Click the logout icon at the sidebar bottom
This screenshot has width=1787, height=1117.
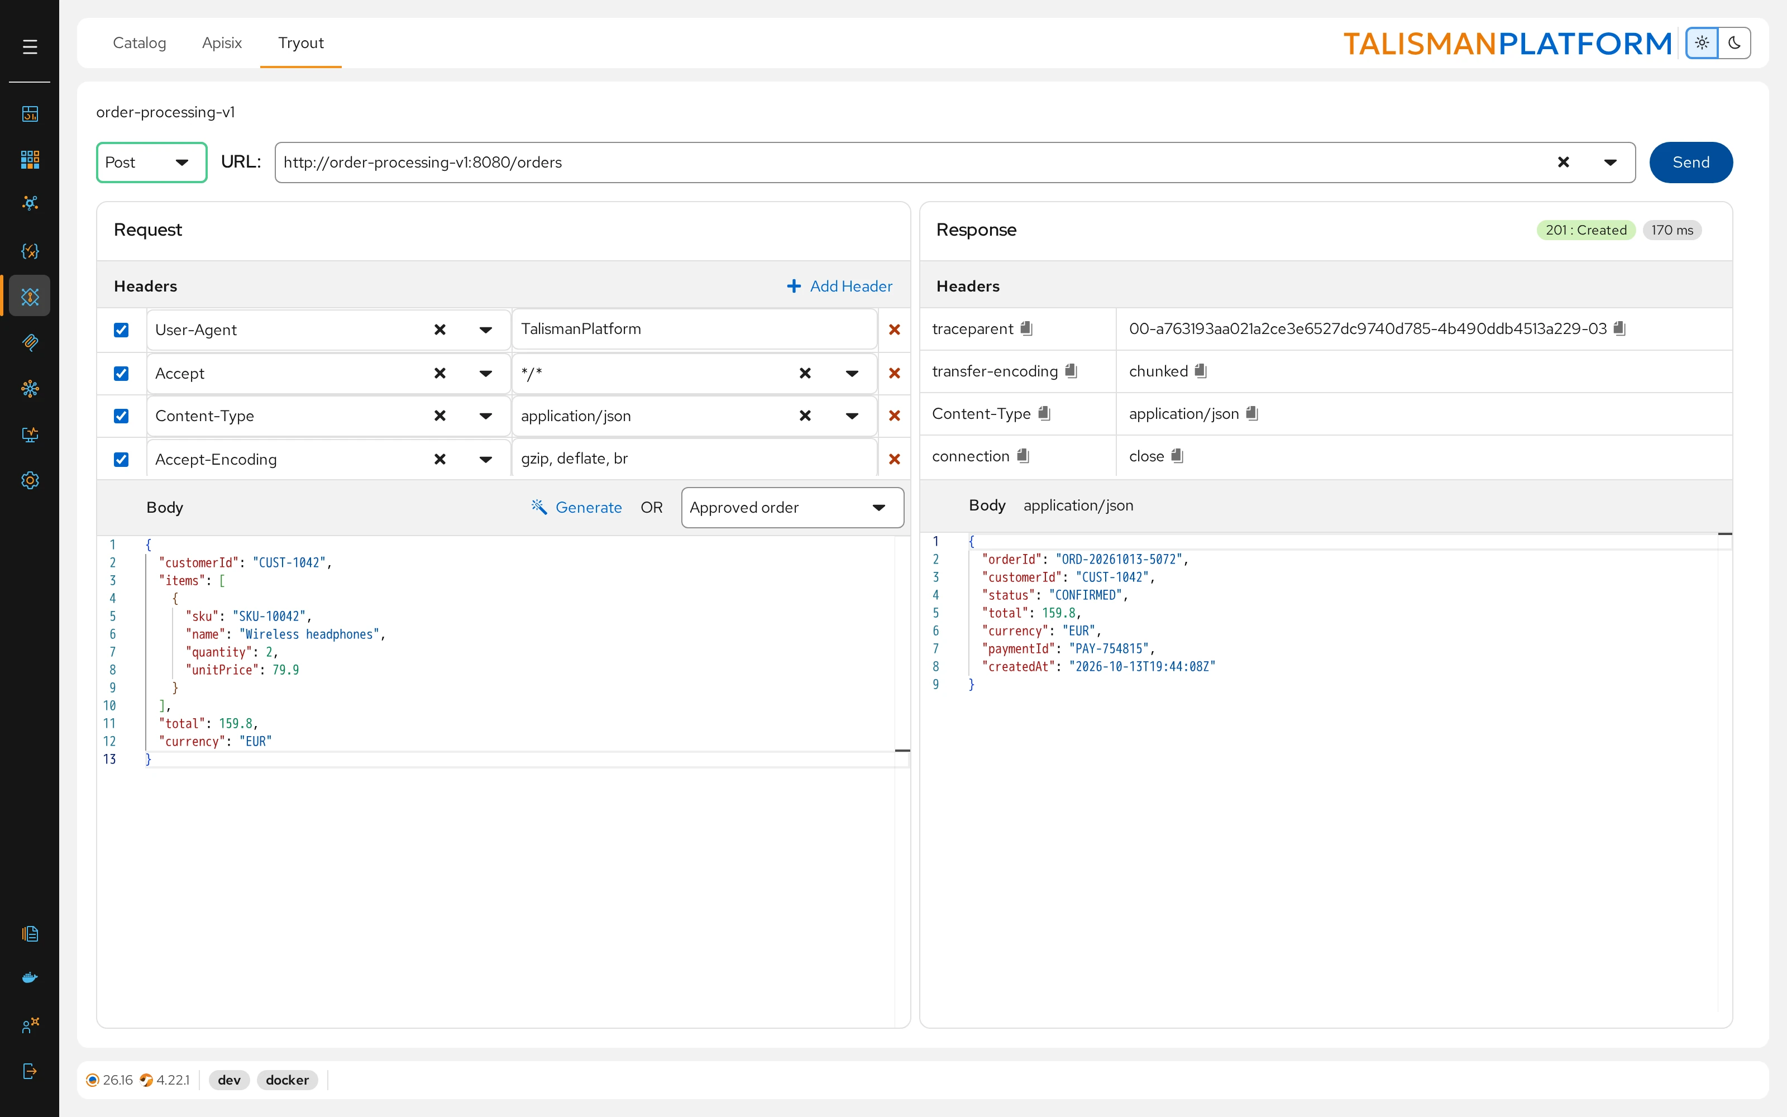point(30,1071)
